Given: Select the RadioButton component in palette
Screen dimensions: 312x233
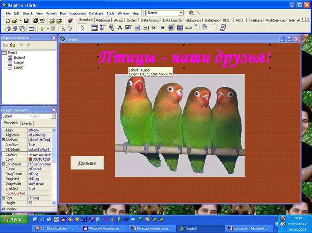Looking at the screenshot, I should [x=162, y=28].
